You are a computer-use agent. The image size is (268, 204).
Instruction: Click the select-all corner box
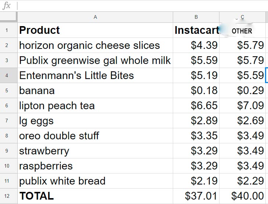click(8, 17)
